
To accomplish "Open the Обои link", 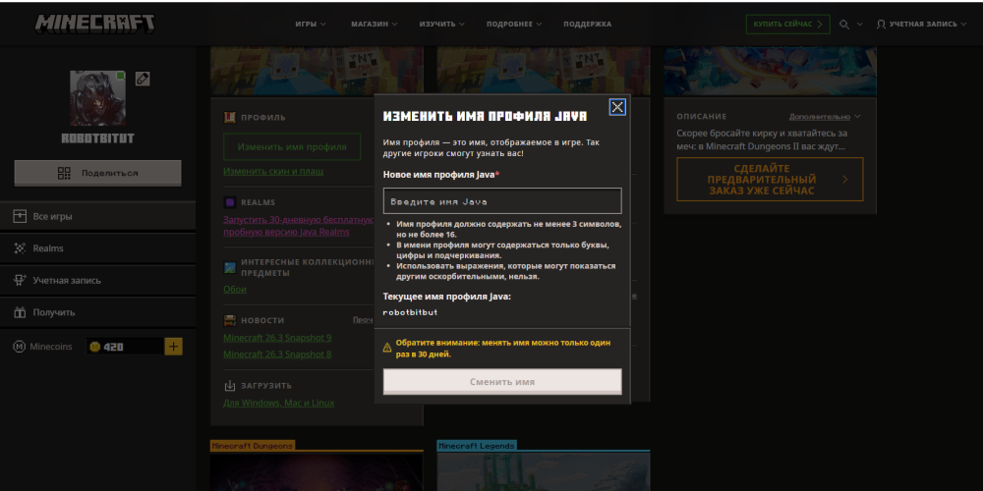I will tap(235, 290).
